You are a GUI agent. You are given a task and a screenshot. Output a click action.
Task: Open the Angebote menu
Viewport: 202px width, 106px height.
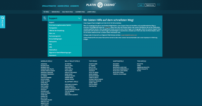[x=74, y=6]
